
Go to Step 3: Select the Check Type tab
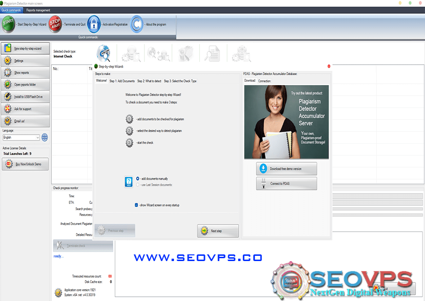pos(180,81)
